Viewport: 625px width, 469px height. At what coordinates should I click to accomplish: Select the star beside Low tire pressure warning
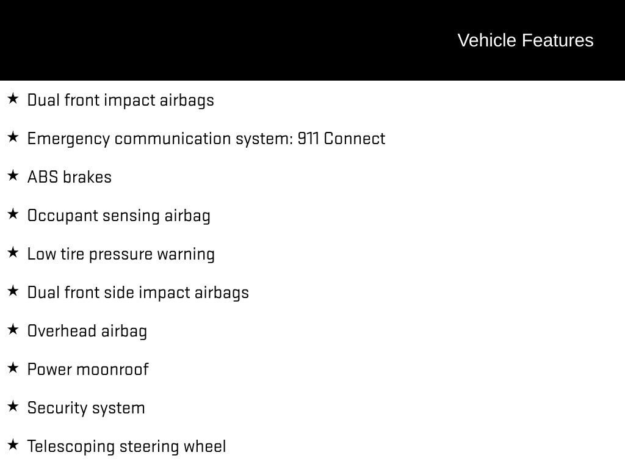point(13,252)
